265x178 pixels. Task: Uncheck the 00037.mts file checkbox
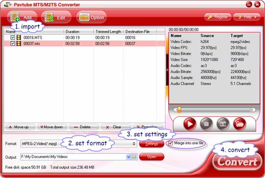[x=13, y=43]
